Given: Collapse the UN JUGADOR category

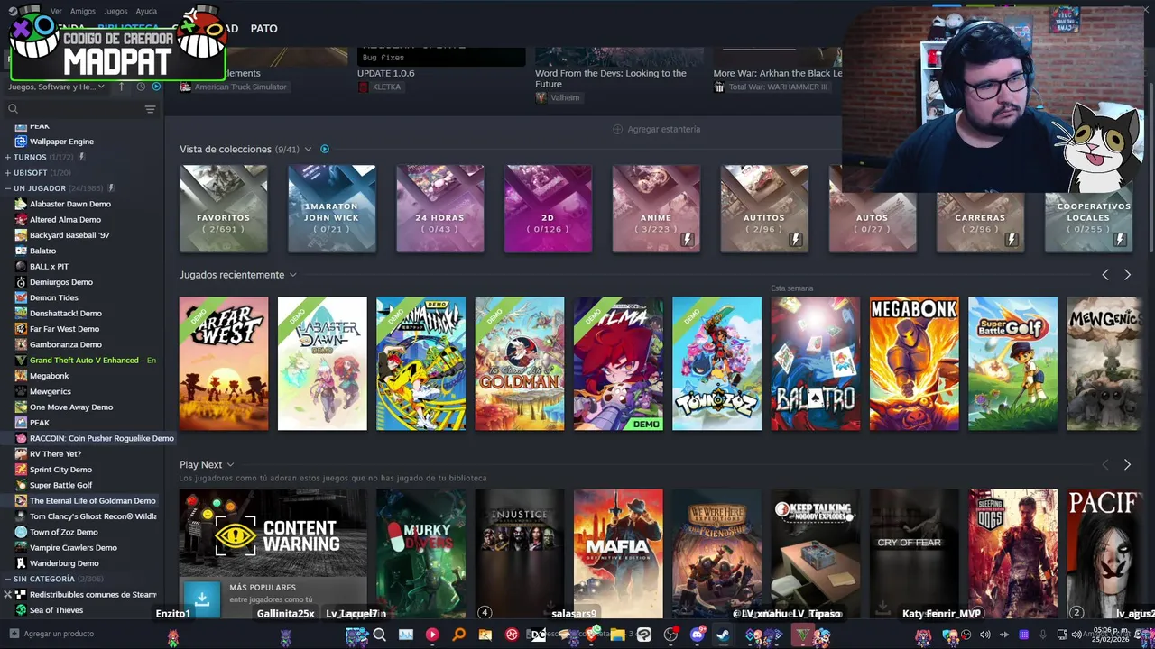Looking at the screenshot, I should [8, 188].
